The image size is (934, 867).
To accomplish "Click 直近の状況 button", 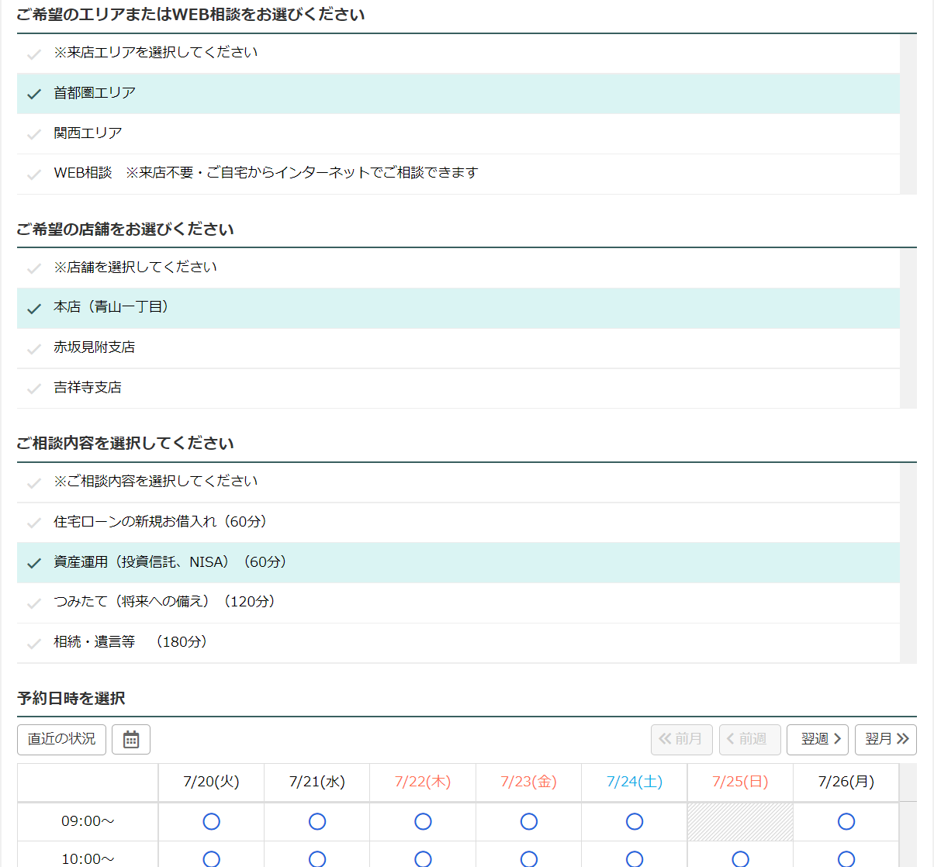I will tap(61, 740).
